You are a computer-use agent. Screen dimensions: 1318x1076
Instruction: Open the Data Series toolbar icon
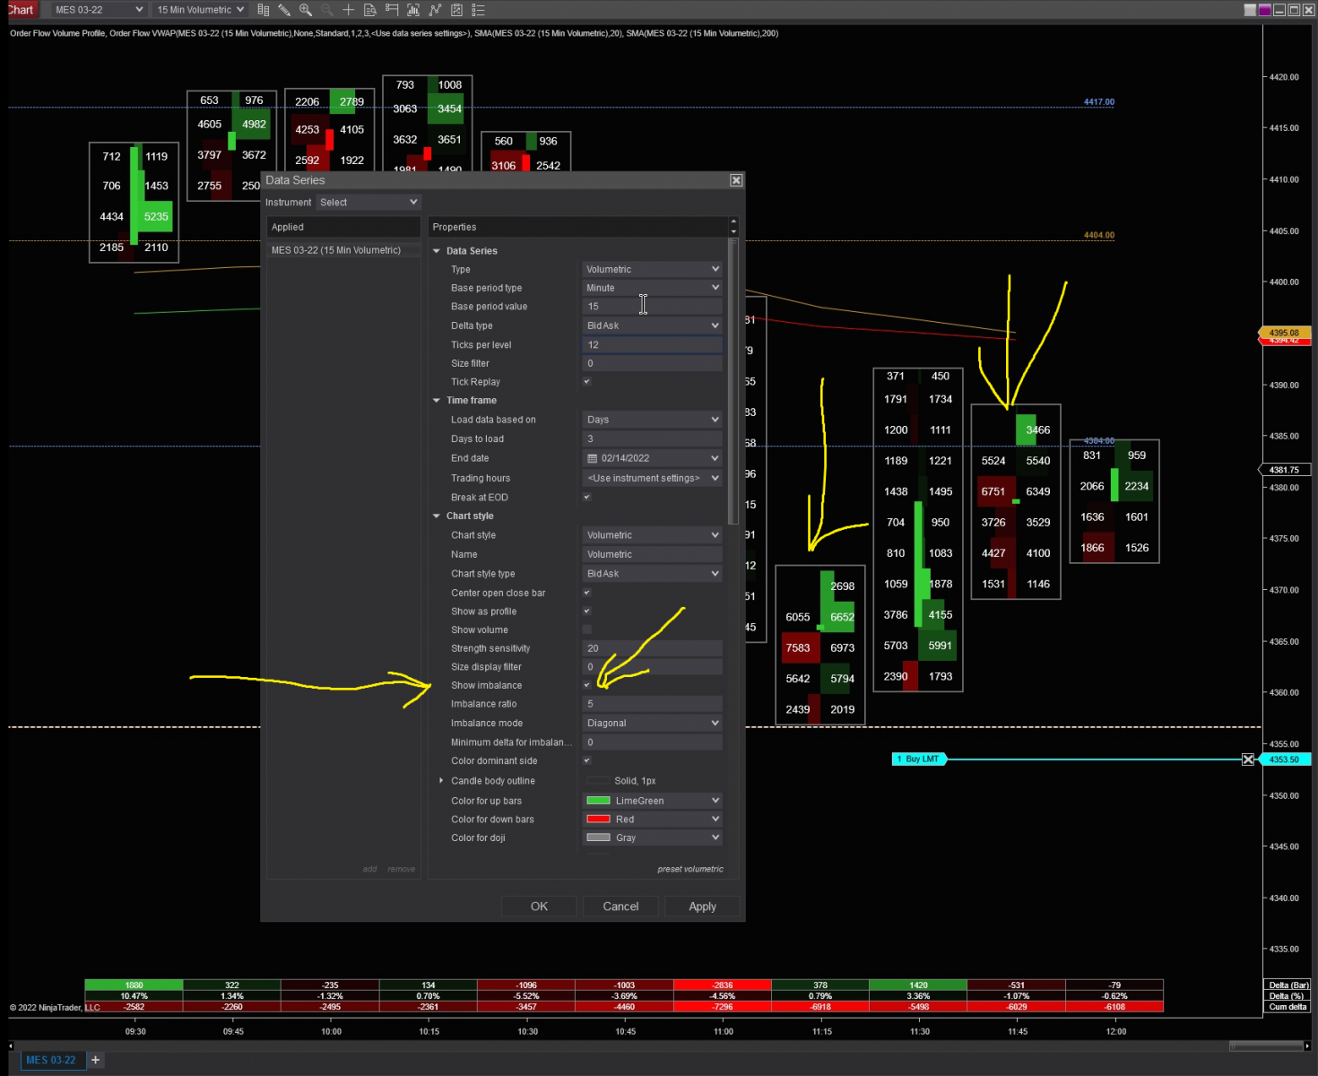coord(413,10)
